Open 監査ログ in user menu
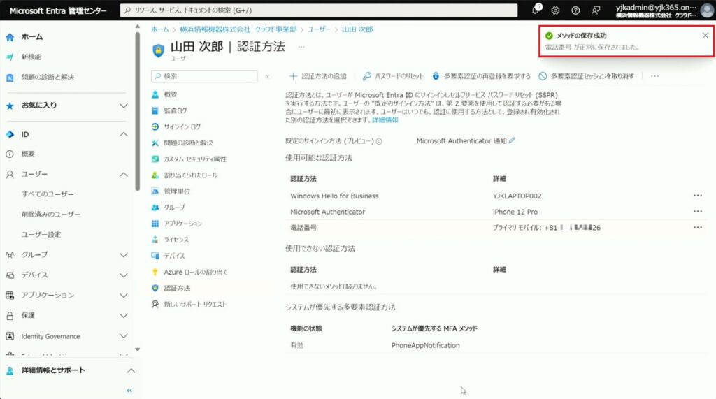The width and height of the screenshot is (716, 399). coord(176,110)
